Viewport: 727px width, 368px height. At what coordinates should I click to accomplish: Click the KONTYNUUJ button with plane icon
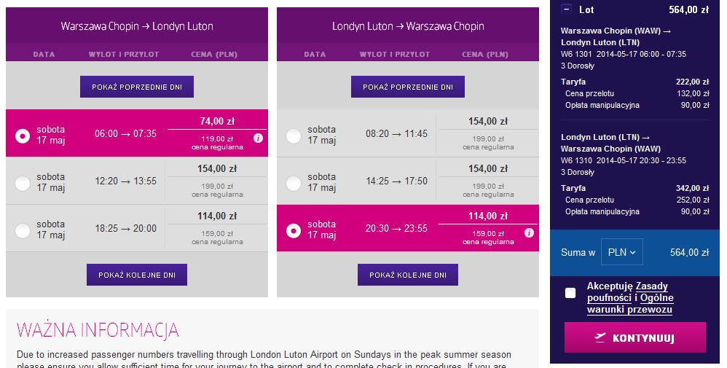tap(634, 337)
